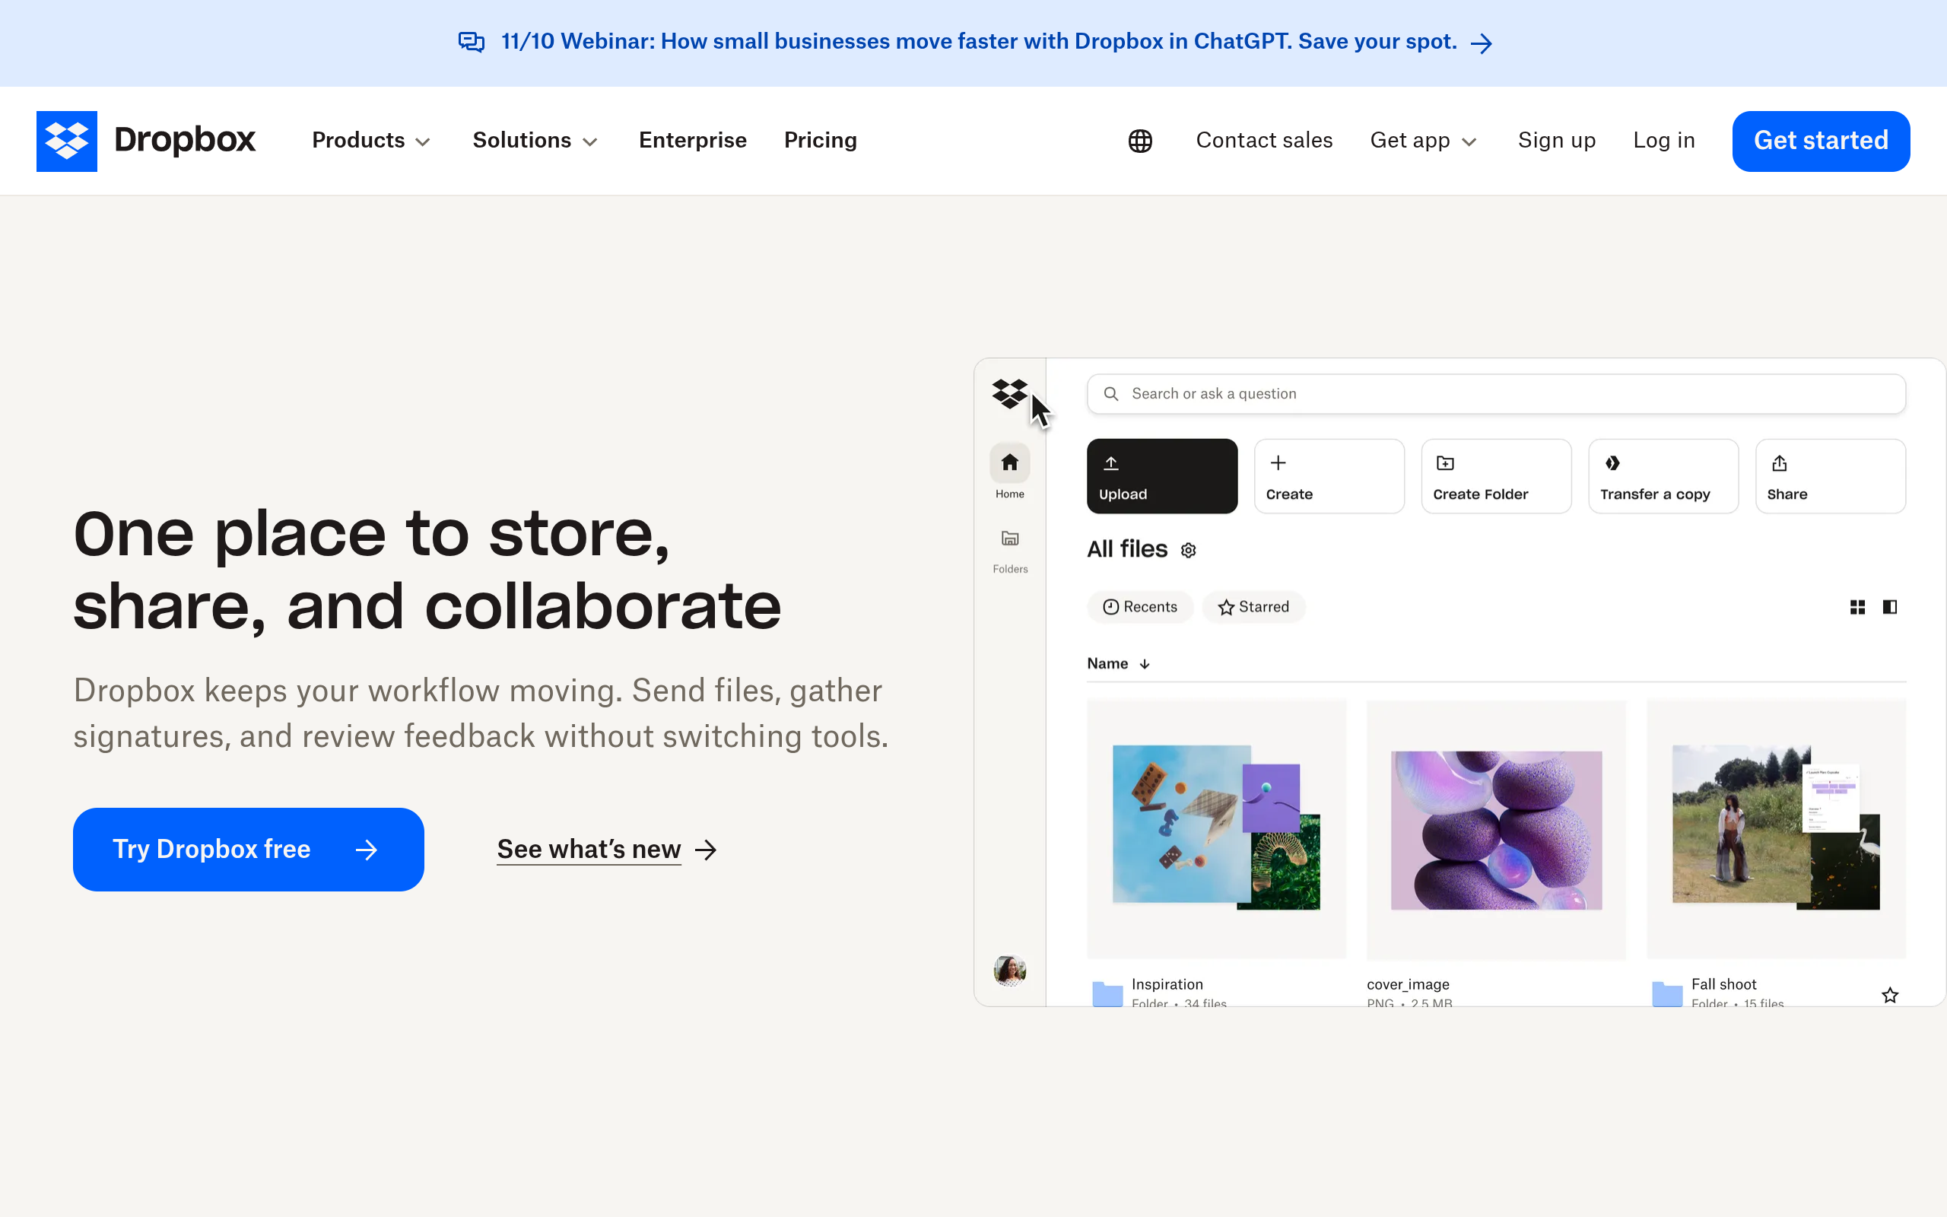Viewport: 1947px width, 1217px height.
Task: Click the Create button
Action: pyautogui.click(x=1329, y=475)
